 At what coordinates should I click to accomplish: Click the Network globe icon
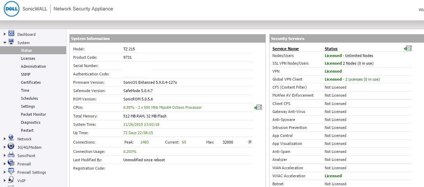point(11,138)
